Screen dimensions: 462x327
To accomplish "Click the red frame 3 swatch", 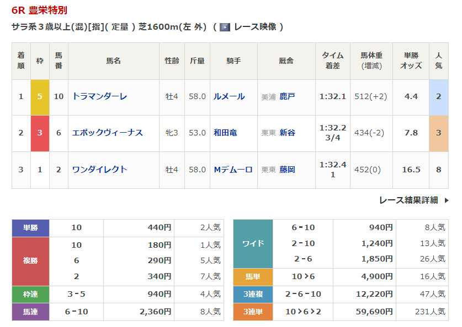I will [40, 133].
